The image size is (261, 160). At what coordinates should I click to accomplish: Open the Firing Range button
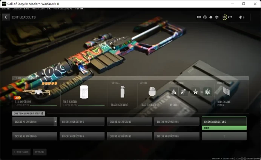pyautogui.click(x=21, y=152)
